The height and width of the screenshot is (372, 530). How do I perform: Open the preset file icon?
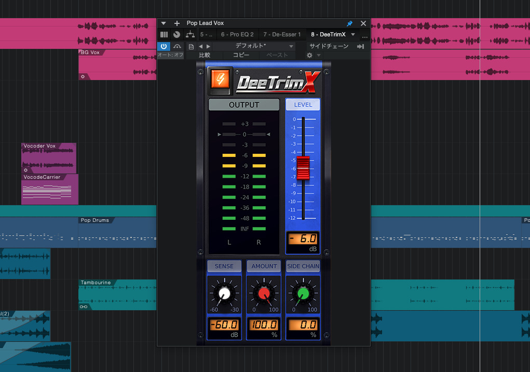pos(192,46)
